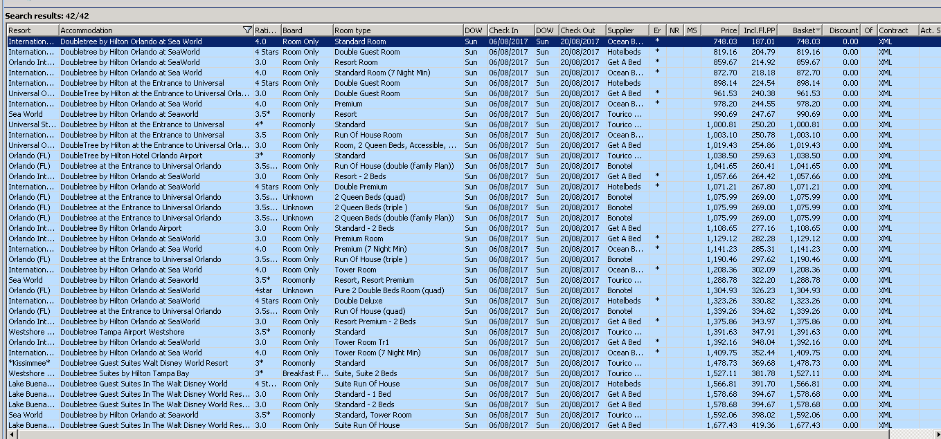This screenshot has width=941, height=439.
Task: Select the 'Suite, Suite 2 Beds' cell
Action: pos(397,373)
